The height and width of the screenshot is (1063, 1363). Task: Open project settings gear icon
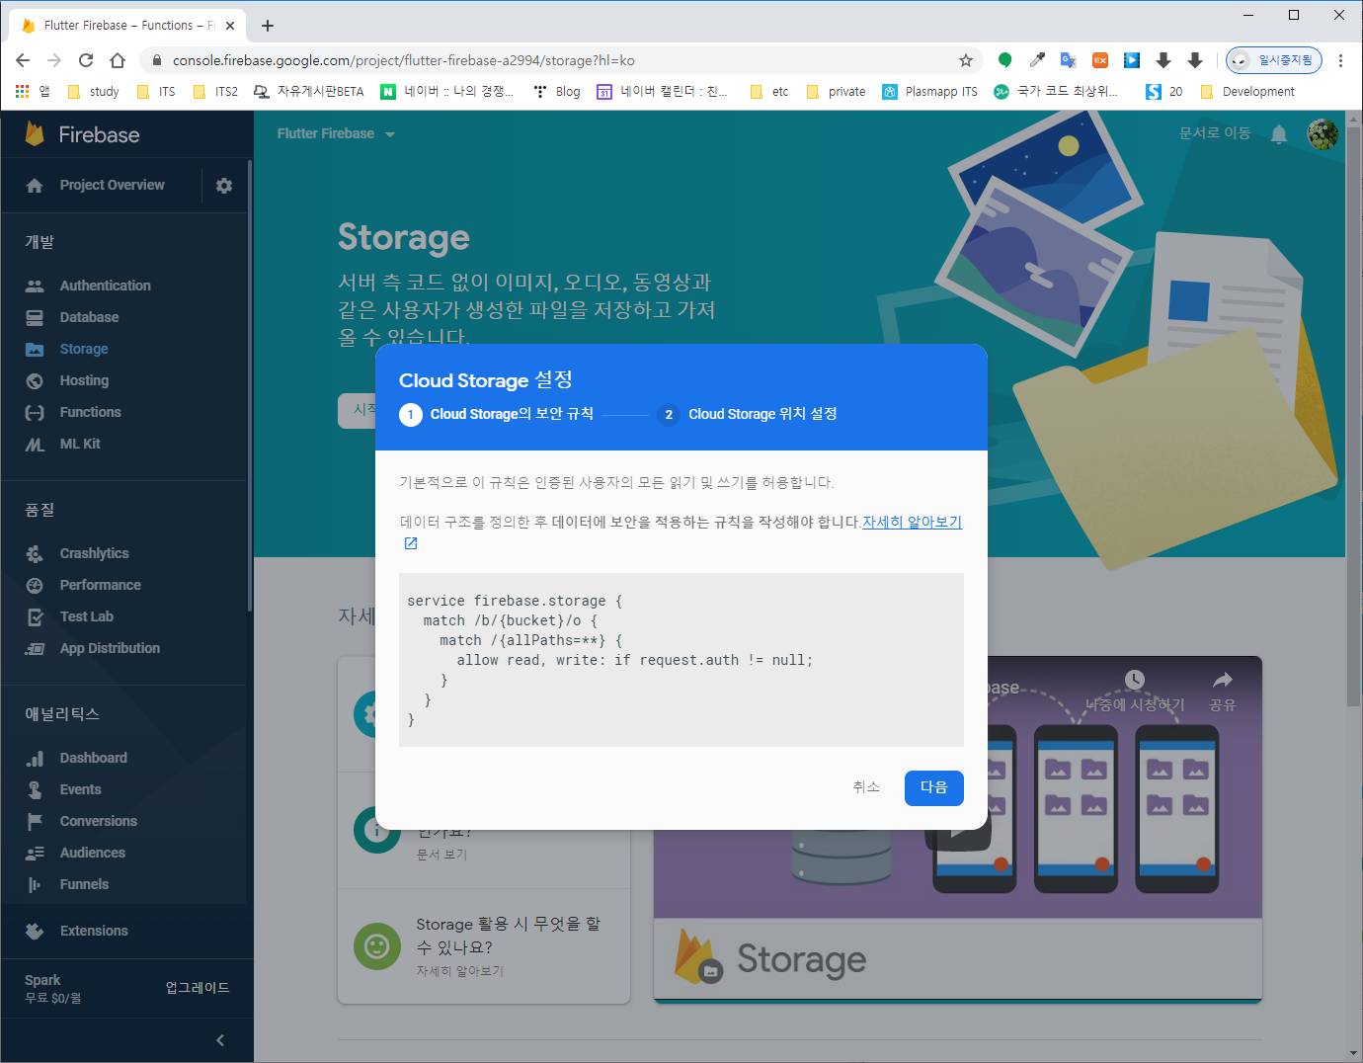tap(224, 186)
